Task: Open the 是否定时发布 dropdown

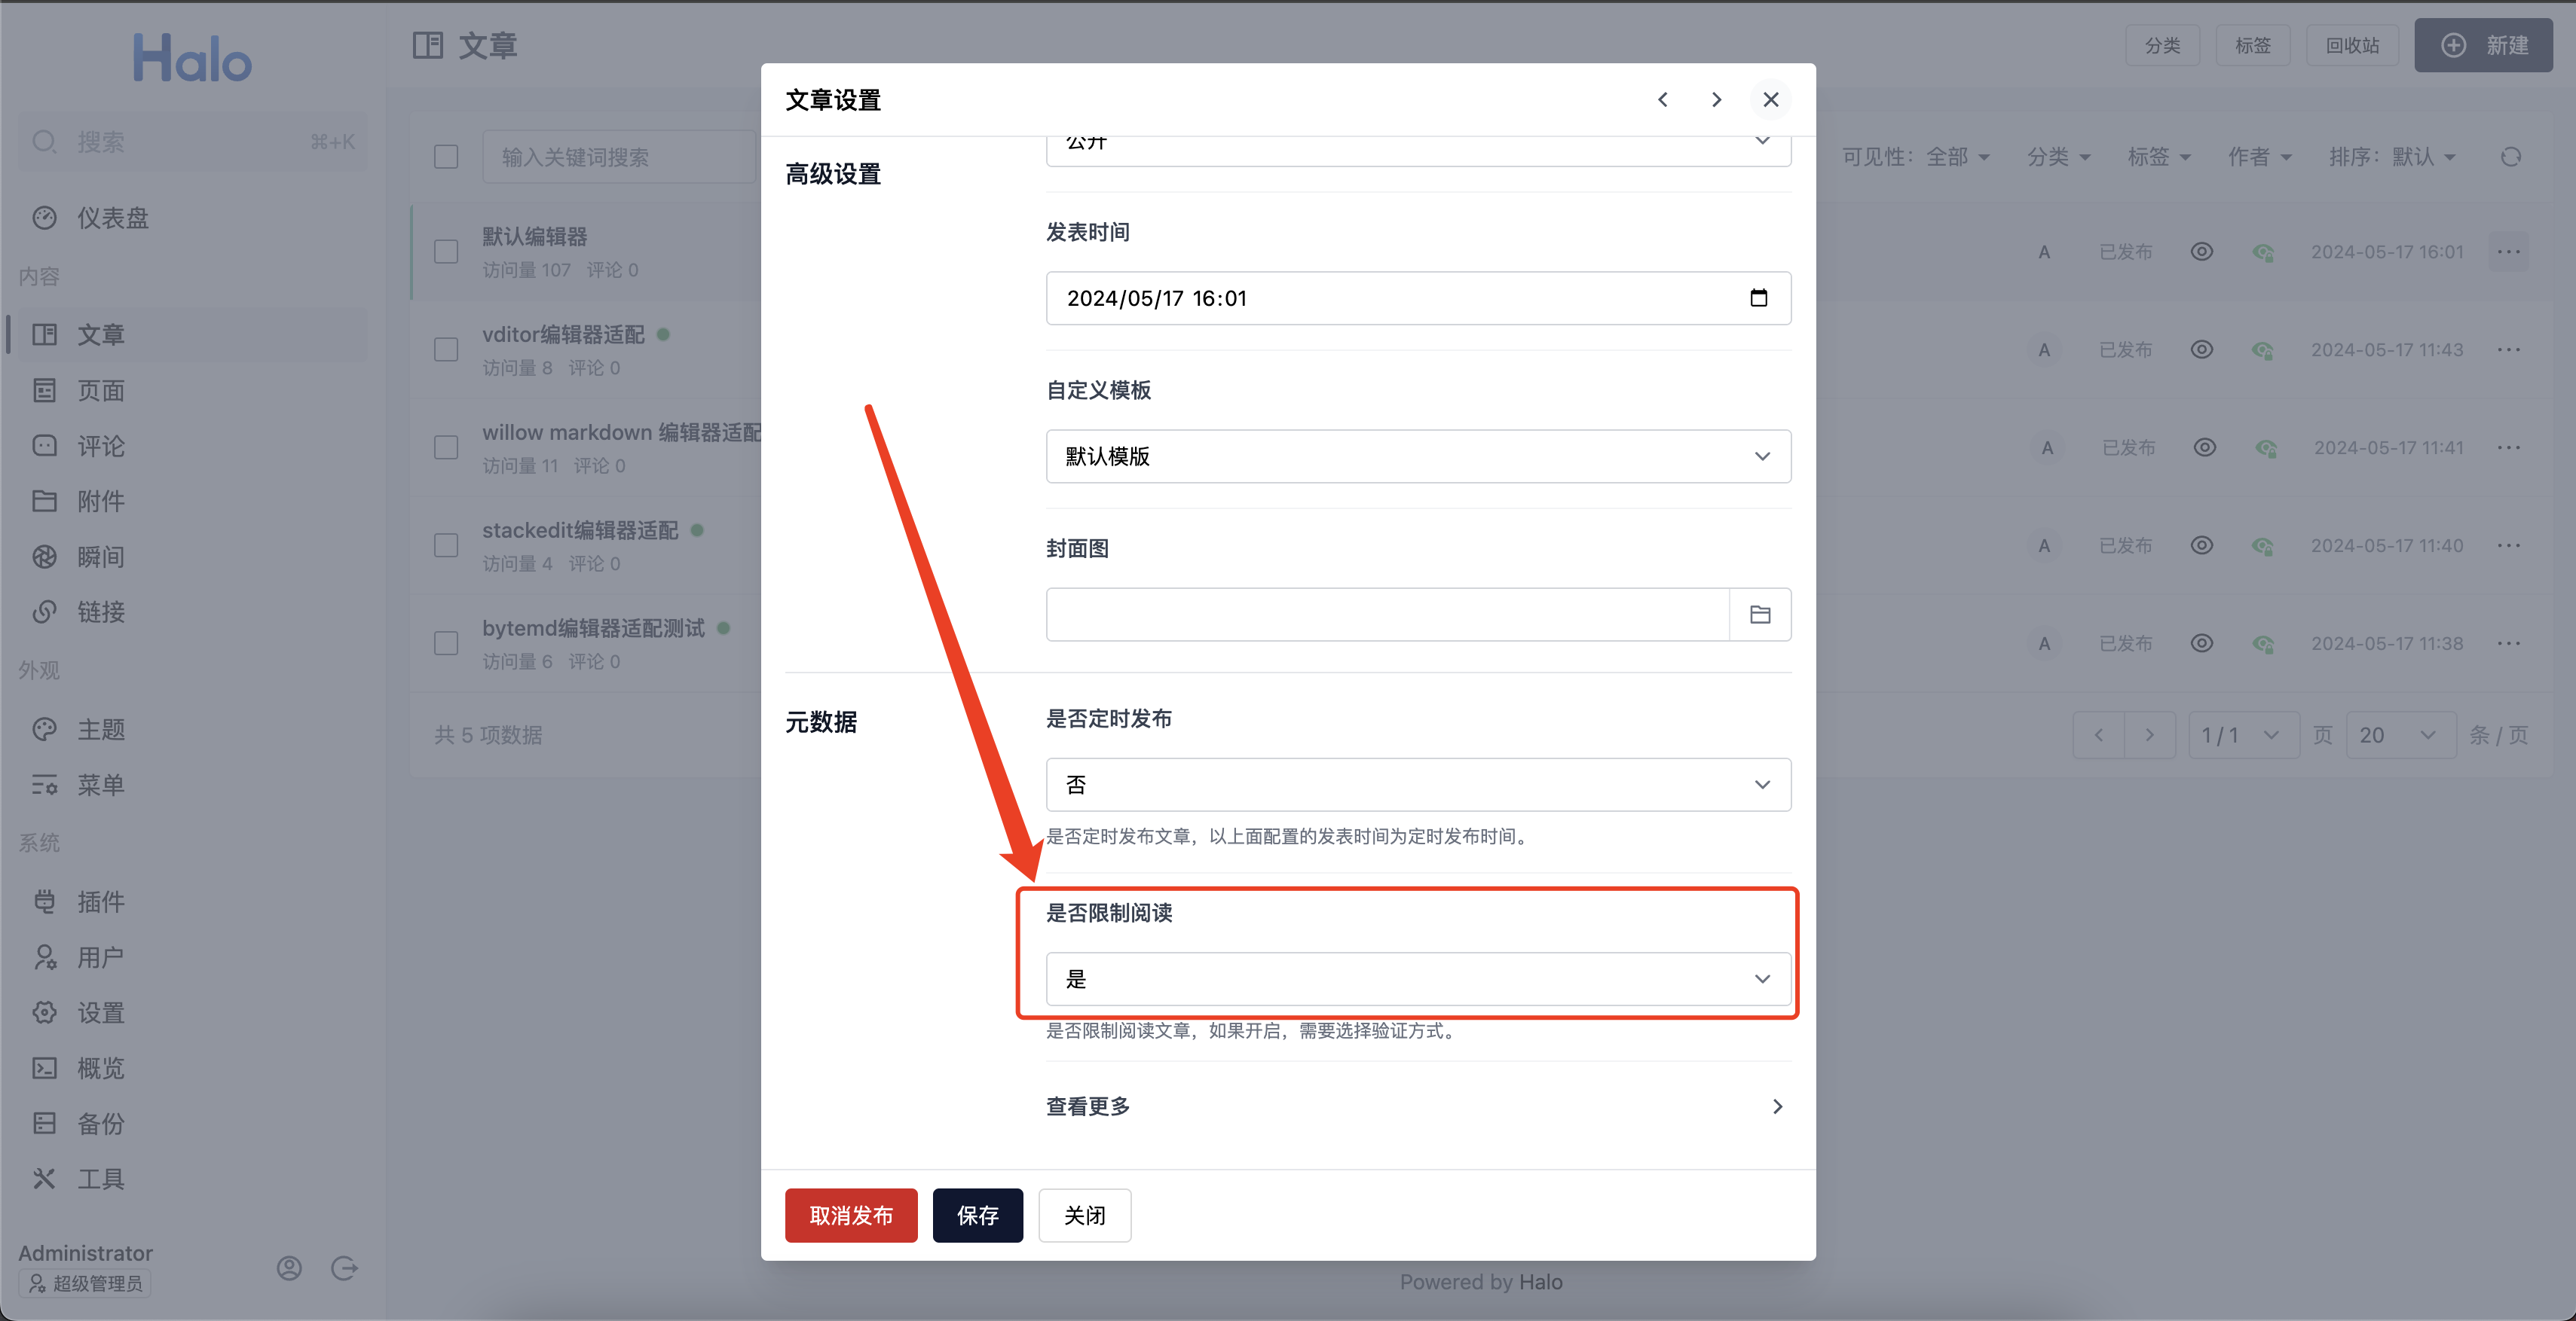Action: 1418,785
